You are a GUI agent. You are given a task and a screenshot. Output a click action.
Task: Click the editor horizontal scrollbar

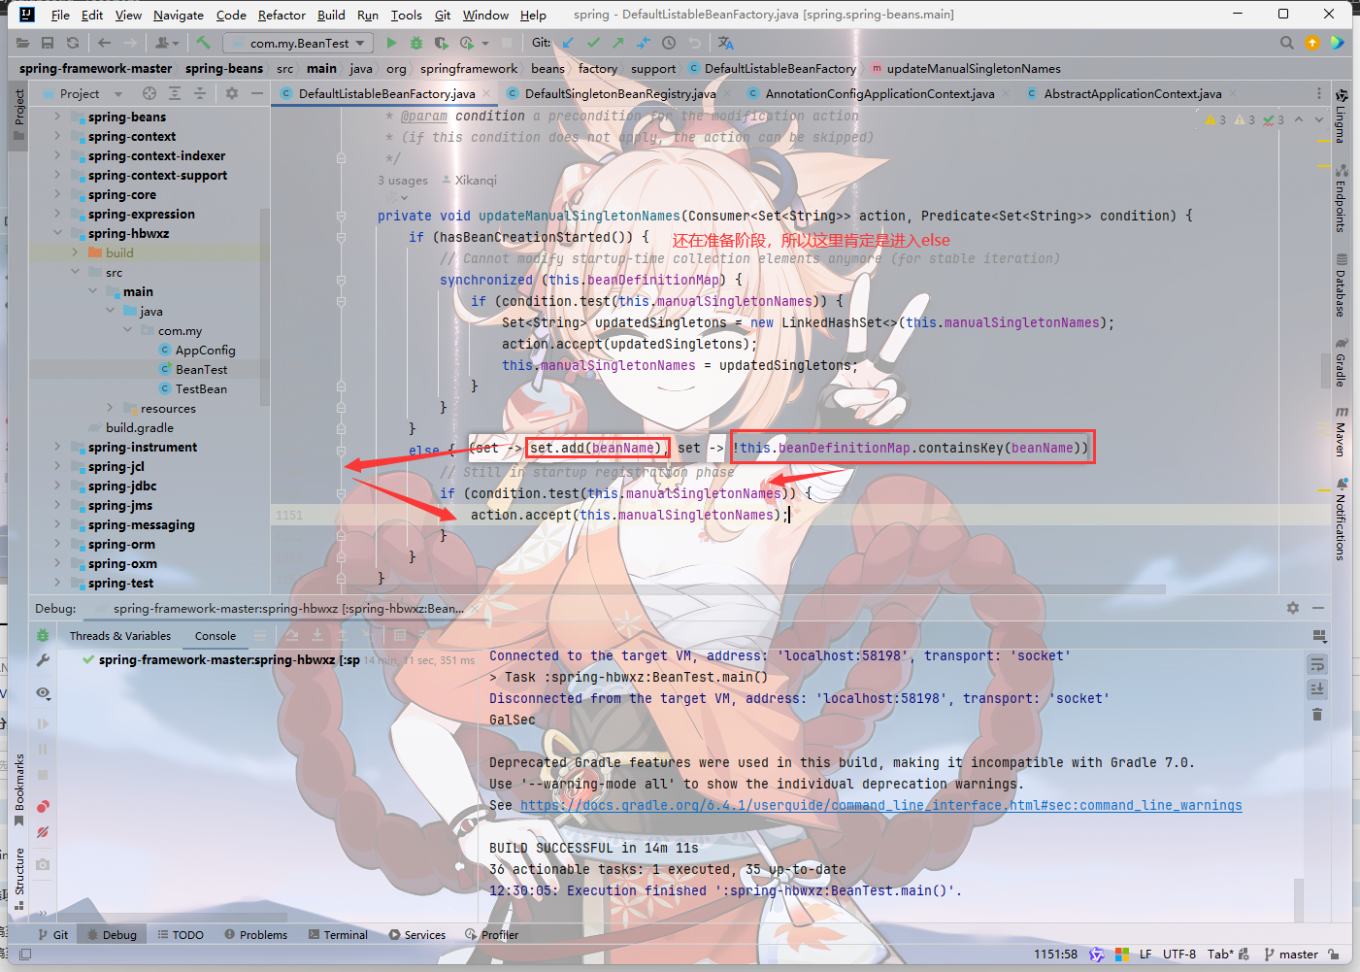718,589
